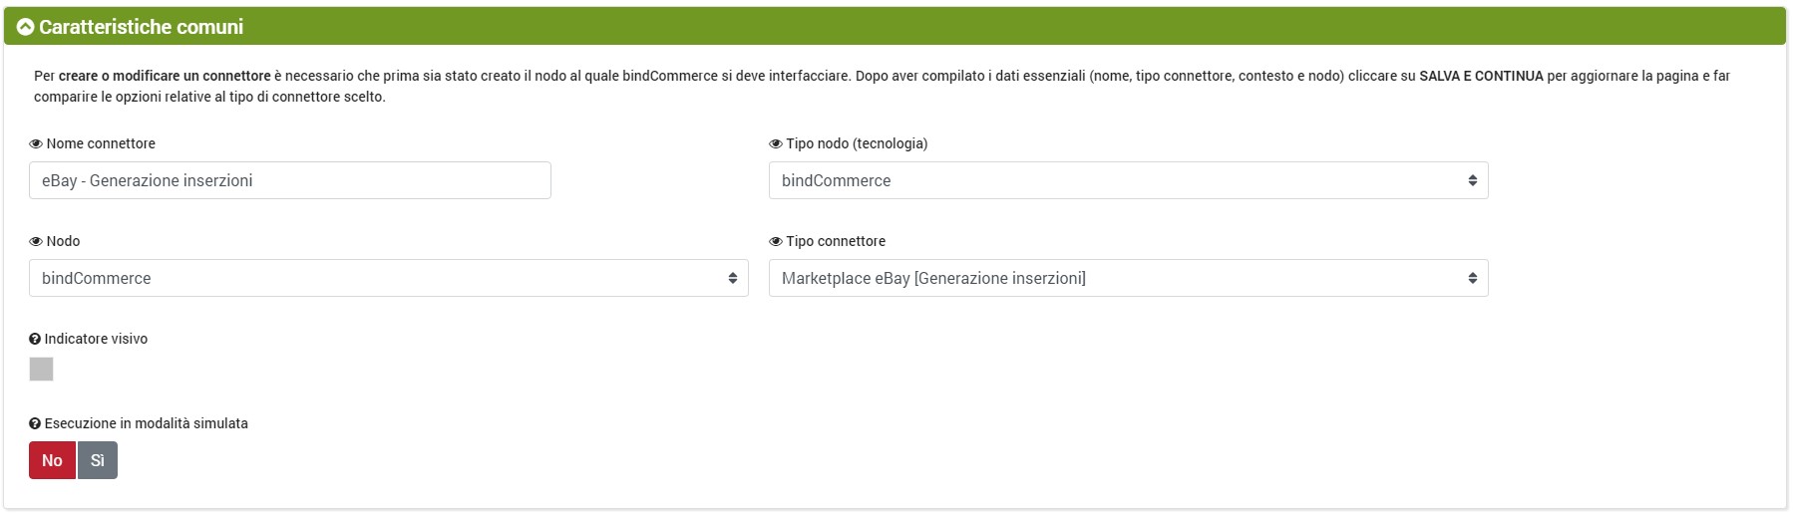Click the eye icon beside Tipo nodo
Image resolution: width=1793 pixels, height=513 pixels.
(776, 144)
